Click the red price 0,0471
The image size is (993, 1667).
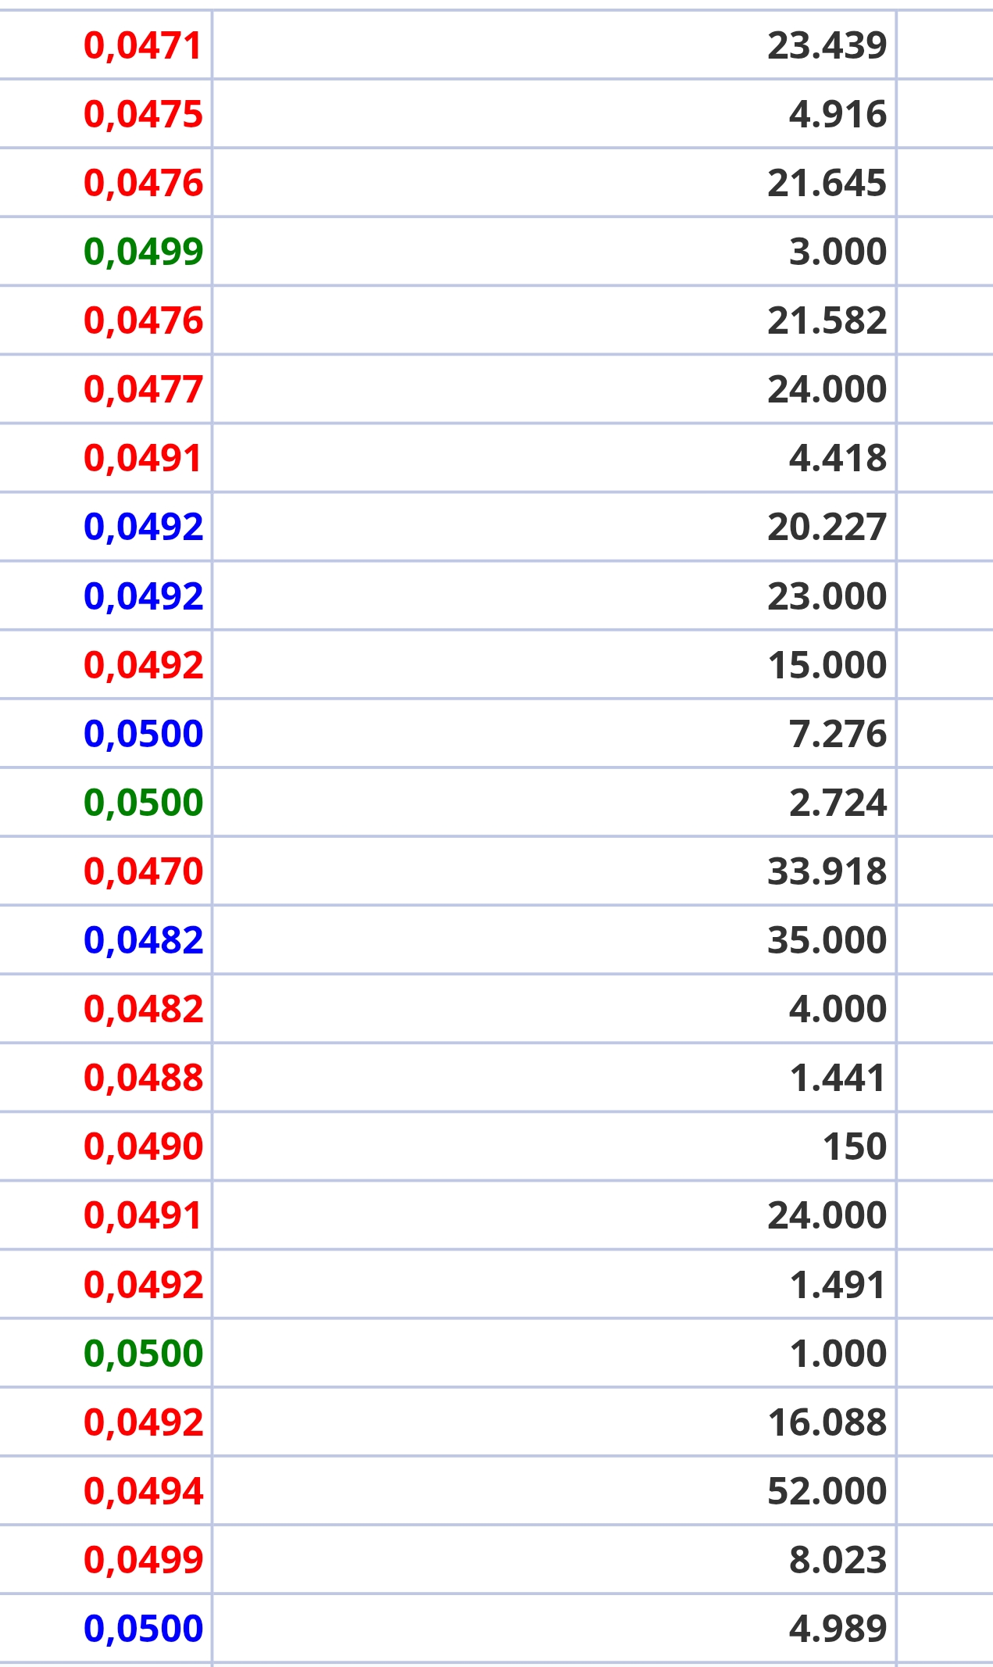[143, 45]
